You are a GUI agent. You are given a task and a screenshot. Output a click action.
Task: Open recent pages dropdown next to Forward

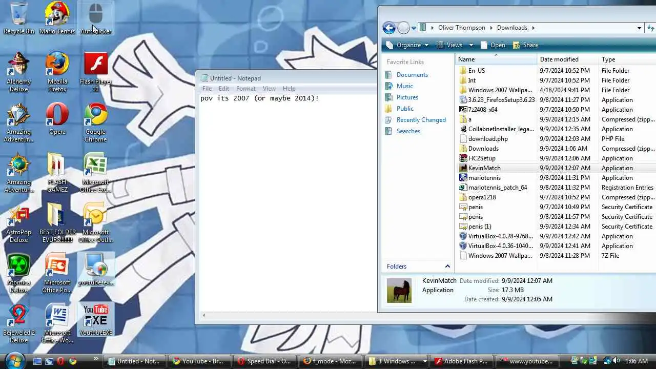pyautogui.click(x=414, y=28)
